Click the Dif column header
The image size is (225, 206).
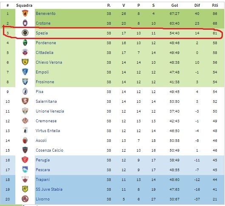point(197,6)
